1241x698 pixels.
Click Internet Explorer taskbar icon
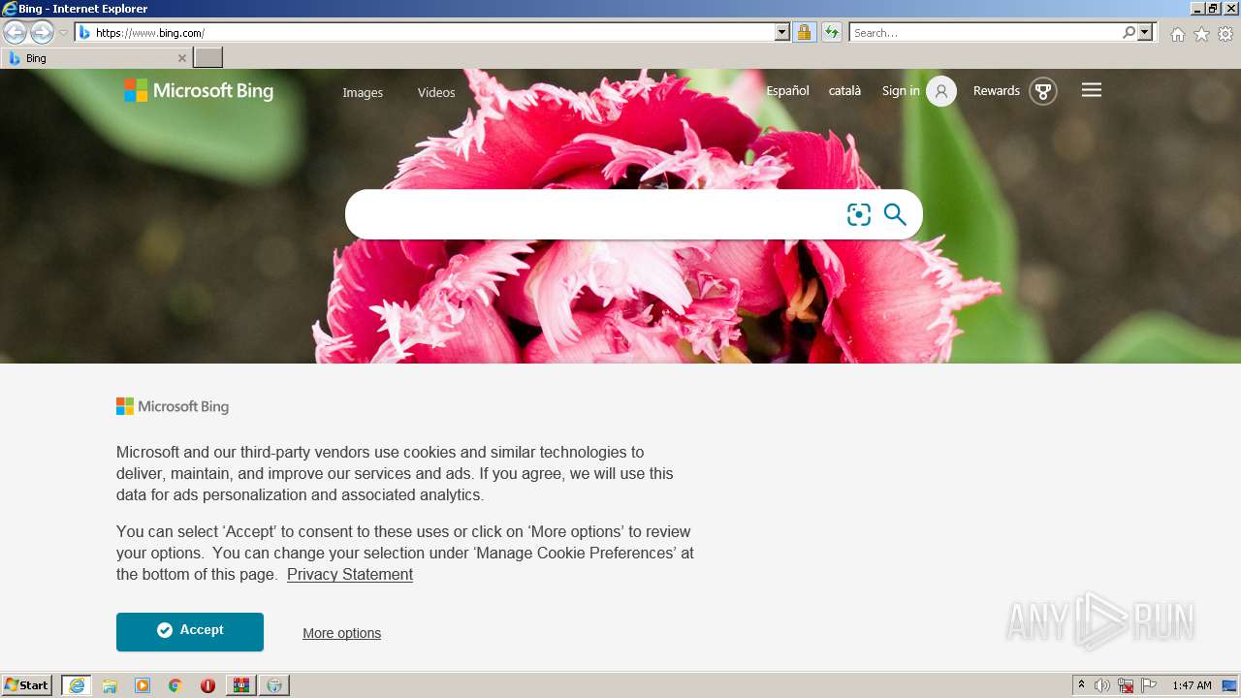coord(77,685)
